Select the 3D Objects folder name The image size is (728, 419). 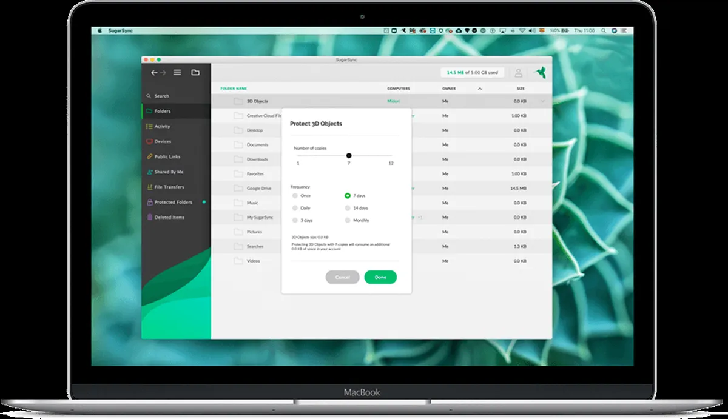click(257, 101)
